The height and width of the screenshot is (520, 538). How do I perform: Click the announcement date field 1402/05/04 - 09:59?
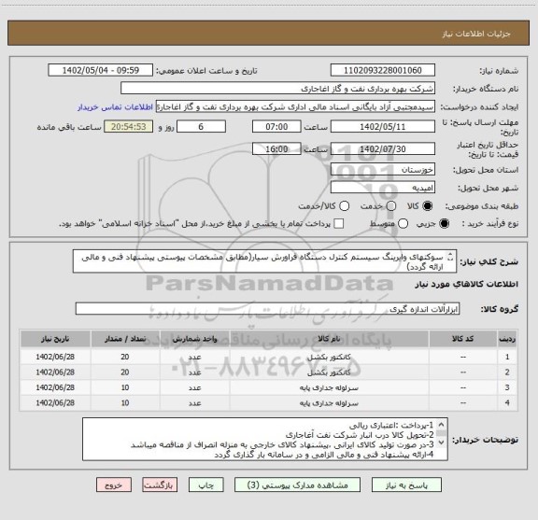(x=101, y=70)
